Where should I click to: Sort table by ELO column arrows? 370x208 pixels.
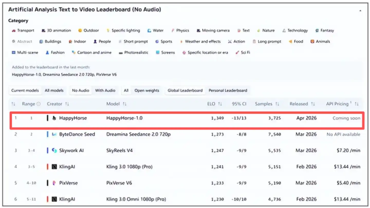click(x=220, y=104)
